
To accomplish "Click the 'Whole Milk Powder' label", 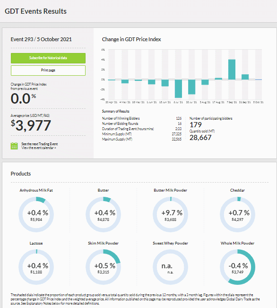I will (238, 243).
